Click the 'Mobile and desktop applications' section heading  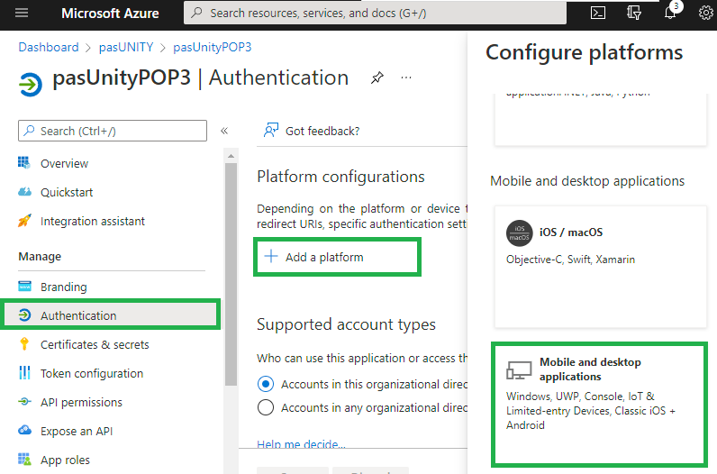(587, 181)
